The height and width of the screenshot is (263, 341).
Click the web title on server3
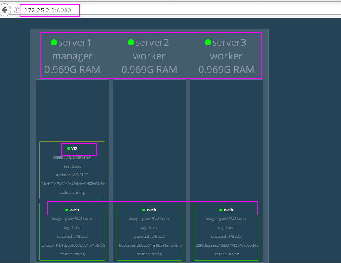coord(228,210)
